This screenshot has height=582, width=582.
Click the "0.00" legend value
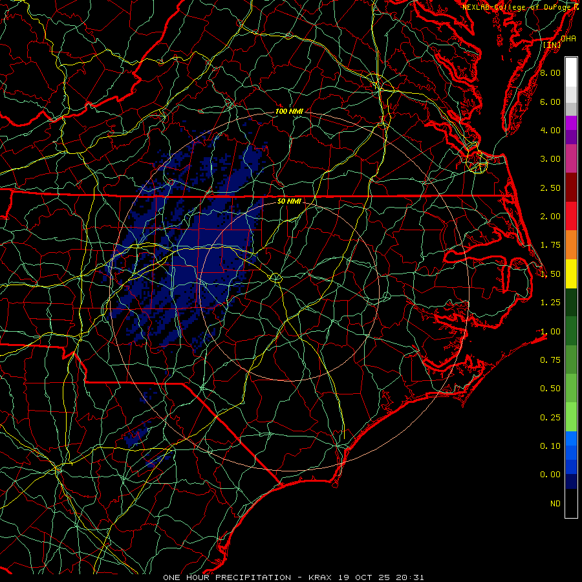click(550, 475)
